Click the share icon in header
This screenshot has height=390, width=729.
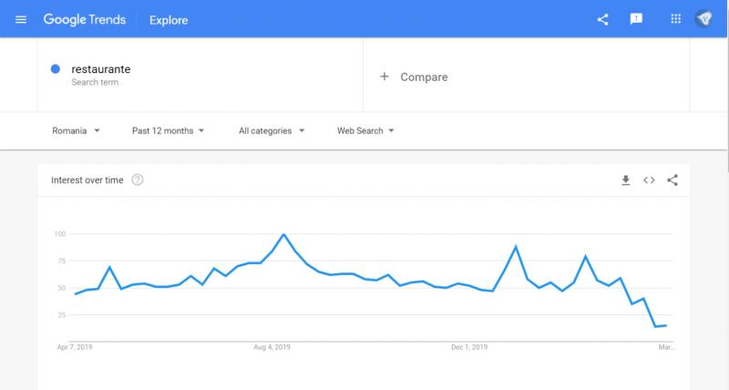(602, 19)
